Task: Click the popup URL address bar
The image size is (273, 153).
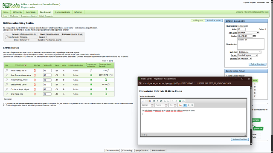Action: pyautogui.click(x=187, y=83)
